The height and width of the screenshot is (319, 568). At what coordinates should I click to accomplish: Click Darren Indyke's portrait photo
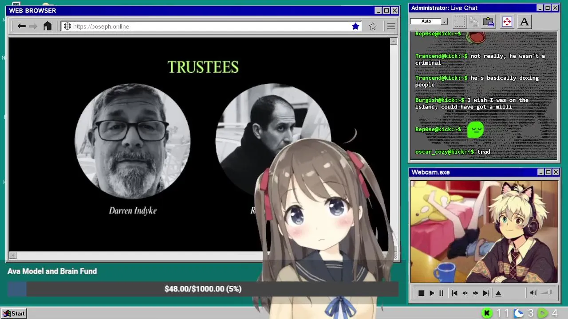(x=133, y=141)
